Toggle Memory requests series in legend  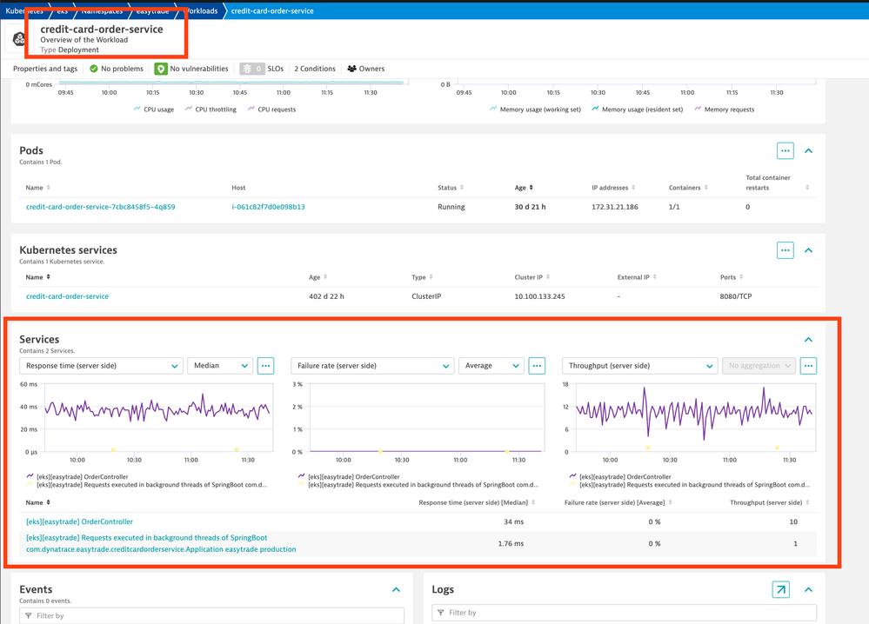[725, 110]
